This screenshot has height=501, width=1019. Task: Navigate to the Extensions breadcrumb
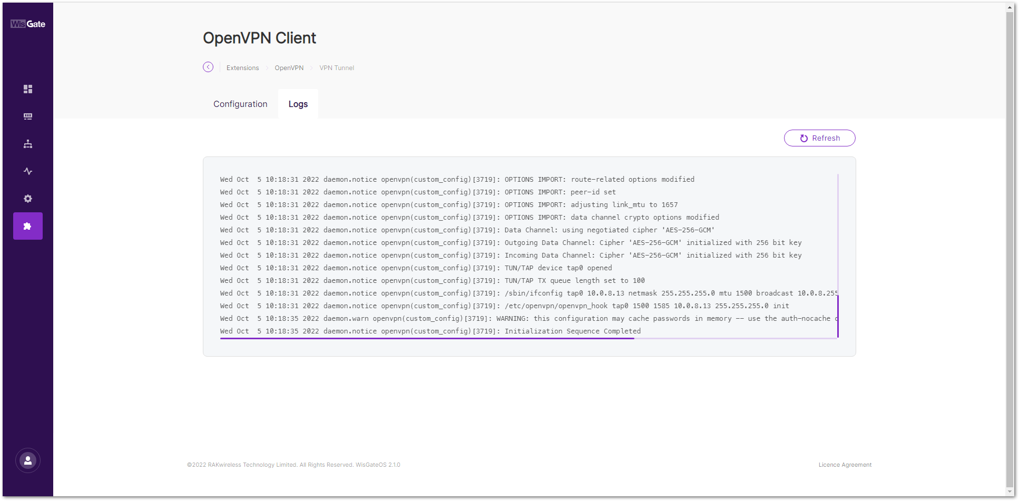pyautogui.click(x=242, y=68)
